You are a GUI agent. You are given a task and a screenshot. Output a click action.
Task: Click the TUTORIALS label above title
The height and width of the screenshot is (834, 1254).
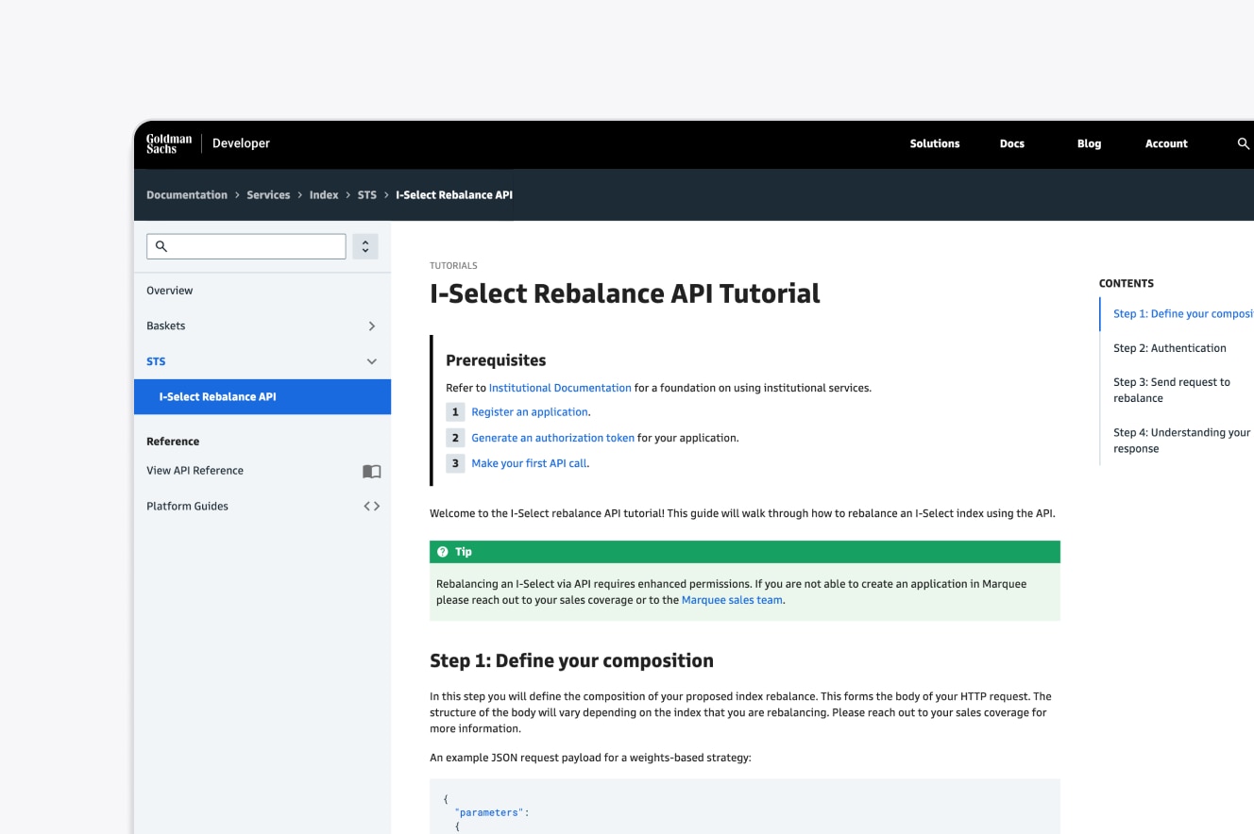point(453,266)
